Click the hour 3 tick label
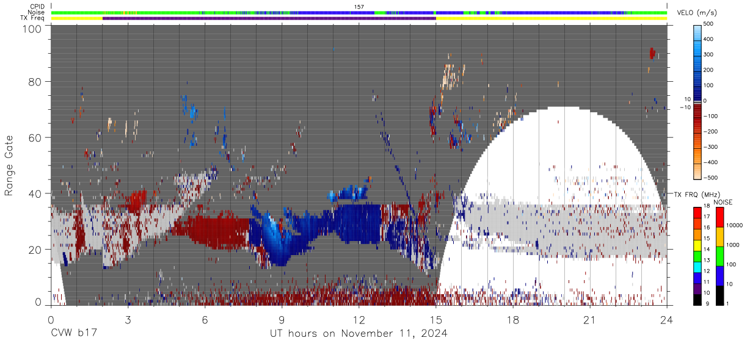This screenshot has width=750, height=346. click(x=128, y=319)
